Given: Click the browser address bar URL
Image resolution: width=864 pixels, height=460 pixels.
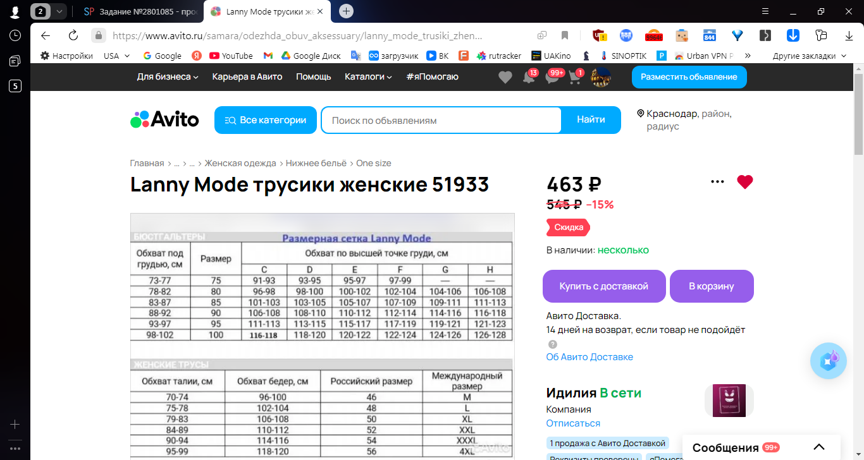Looking at the screenshot, I should pyautogui.click(x=297, y=36).
